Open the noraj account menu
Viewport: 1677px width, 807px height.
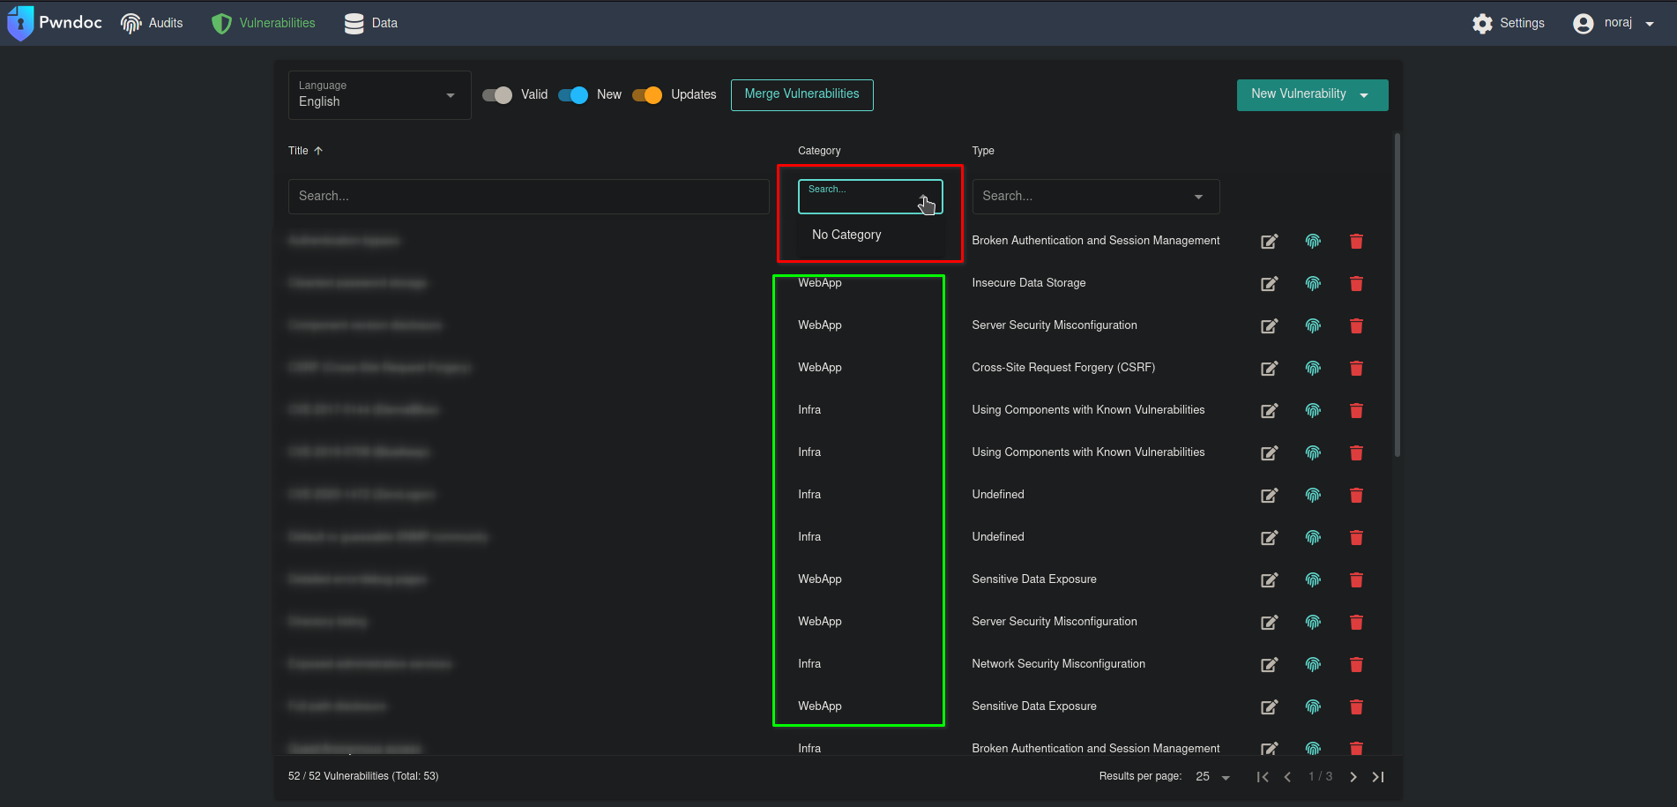1615,23
